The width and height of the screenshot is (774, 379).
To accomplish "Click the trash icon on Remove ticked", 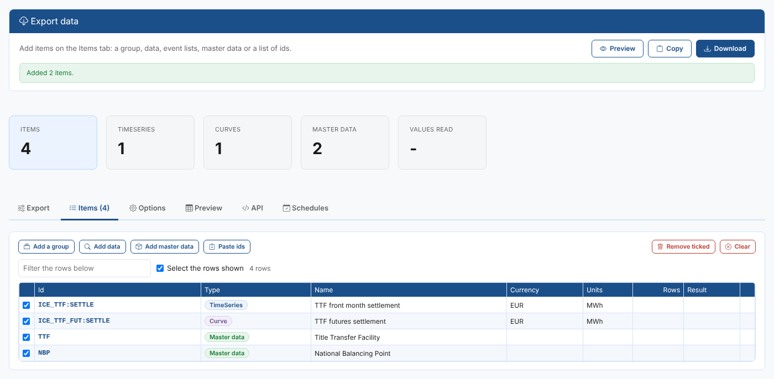I will pyautogui.click(x=660, y=246).
